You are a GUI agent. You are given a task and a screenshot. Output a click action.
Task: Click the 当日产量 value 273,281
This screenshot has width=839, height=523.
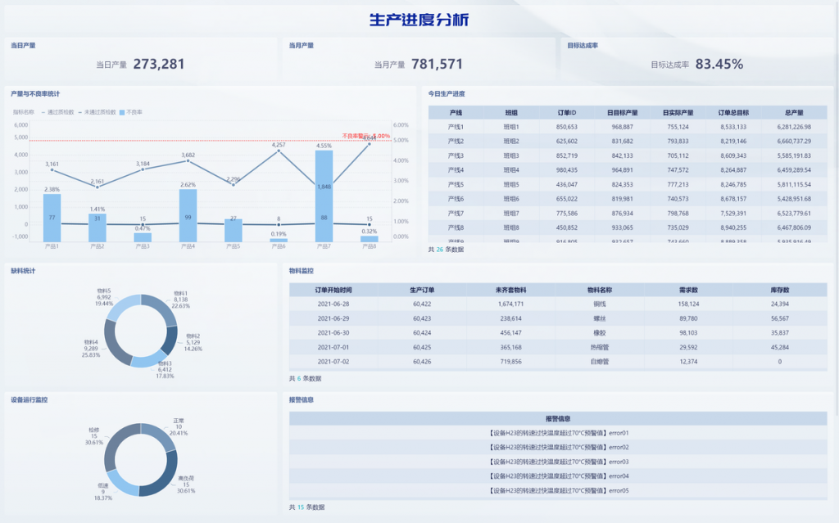[159, 64]
